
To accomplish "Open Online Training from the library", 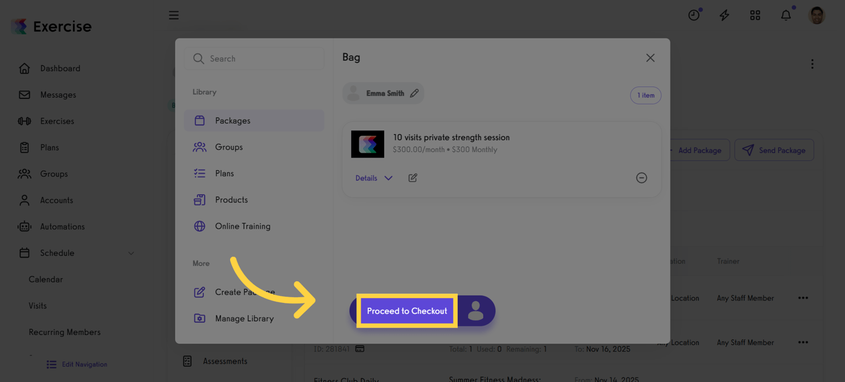I will click(x=242, y=226).
